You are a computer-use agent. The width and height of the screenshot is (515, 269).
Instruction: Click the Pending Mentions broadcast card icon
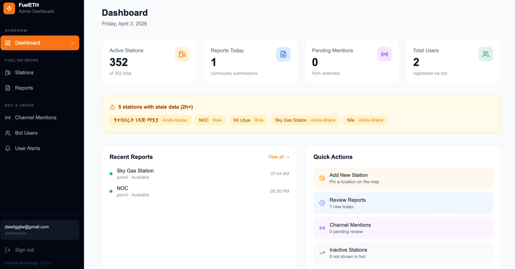click(x=385, y=54)
